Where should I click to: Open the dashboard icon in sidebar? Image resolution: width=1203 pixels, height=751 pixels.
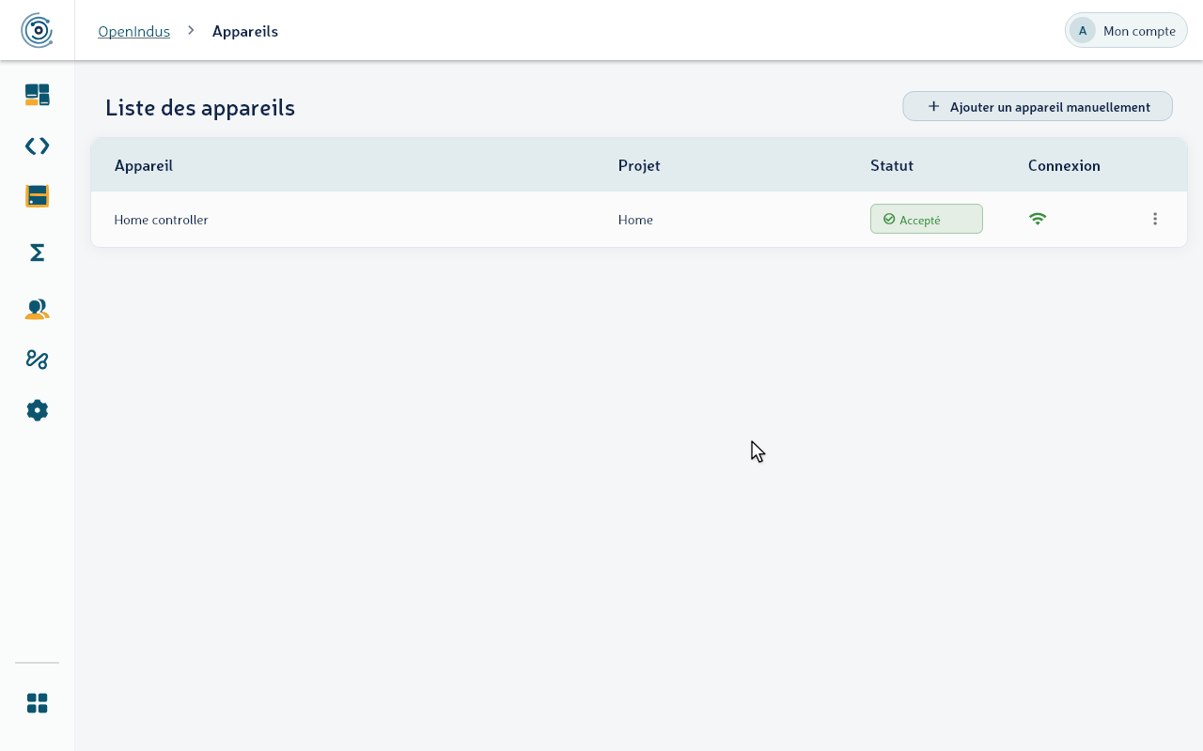coord(37,95)
